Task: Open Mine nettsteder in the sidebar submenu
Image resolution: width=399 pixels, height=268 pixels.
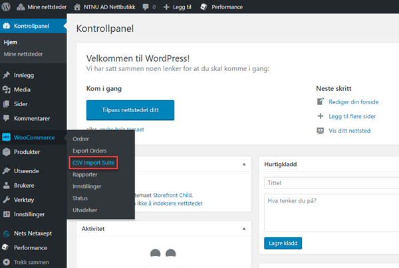Action: [23, 54]
